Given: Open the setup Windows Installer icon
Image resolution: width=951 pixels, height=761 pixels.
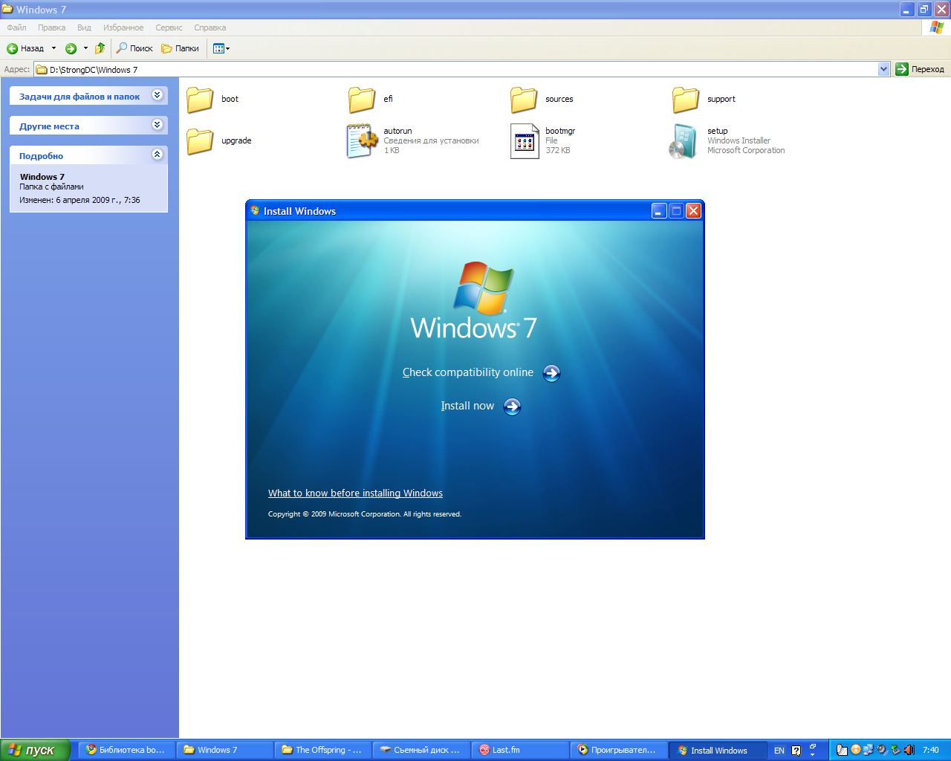Looking at the screenshot, I should pyautogui.click(x=684, y=141).
